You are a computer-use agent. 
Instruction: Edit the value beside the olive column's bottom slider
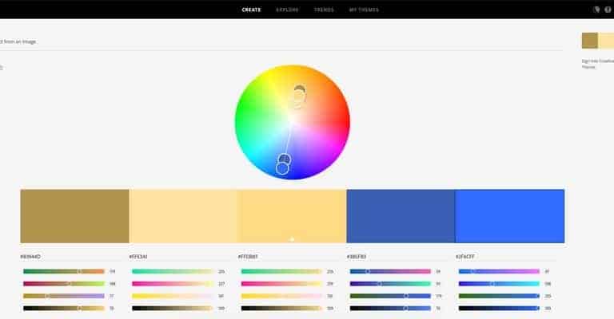[x=112, y=309]
